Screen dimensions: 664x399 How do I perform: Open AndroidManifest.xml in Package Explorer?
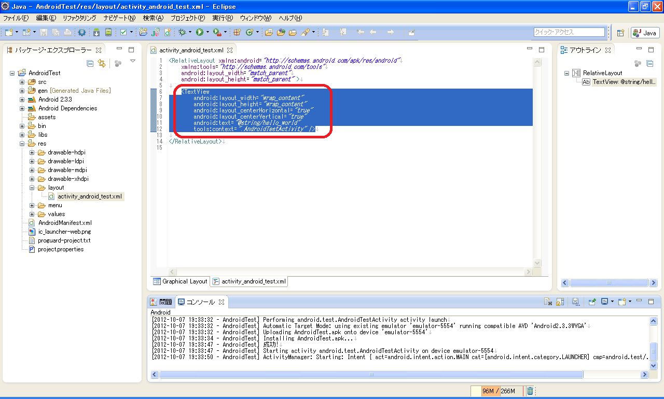[x=64, y=223]
